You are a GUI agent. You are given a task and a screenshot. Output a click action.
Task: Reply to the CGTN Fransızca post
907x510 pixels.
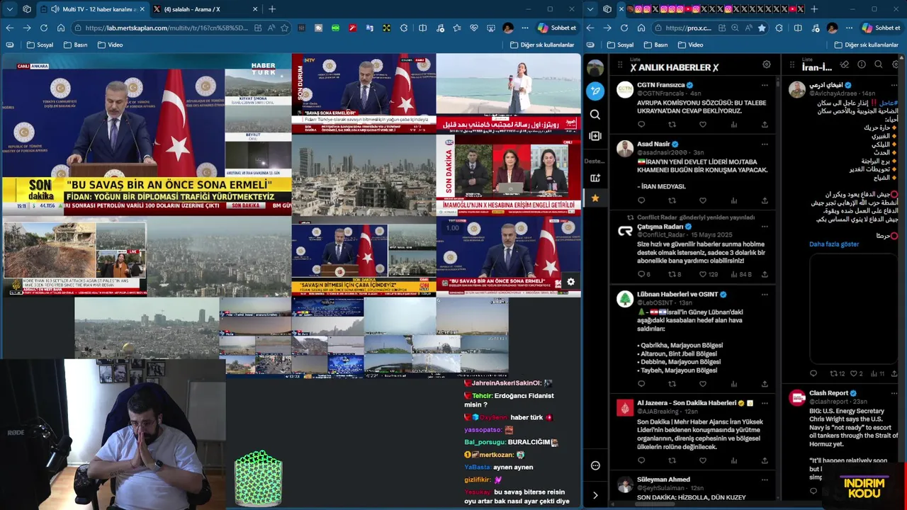tap(641, 125)
